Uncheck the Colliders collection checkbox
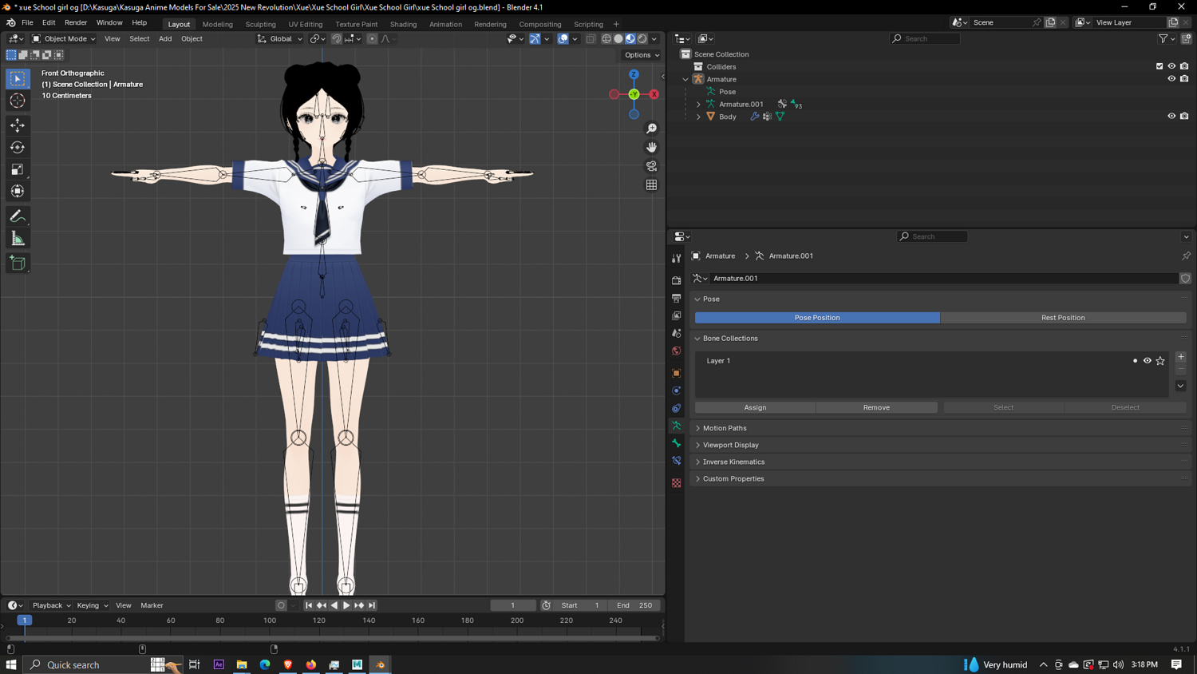Viewport: 1197px width, 674px height. (x=1159, y=66)
